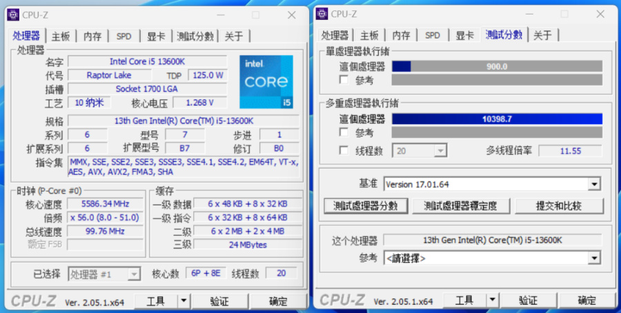Screen dimensions: 621x313
Task: Open the 主板 tab in left window
Action: [x=61, y=37]
